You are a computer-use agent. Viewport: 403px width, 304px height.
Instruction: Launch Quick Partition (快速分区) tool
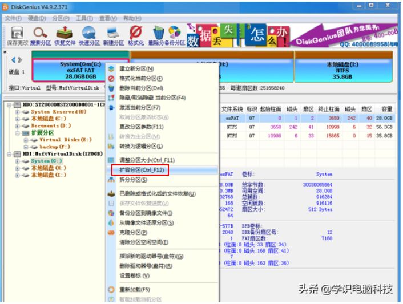89,36
